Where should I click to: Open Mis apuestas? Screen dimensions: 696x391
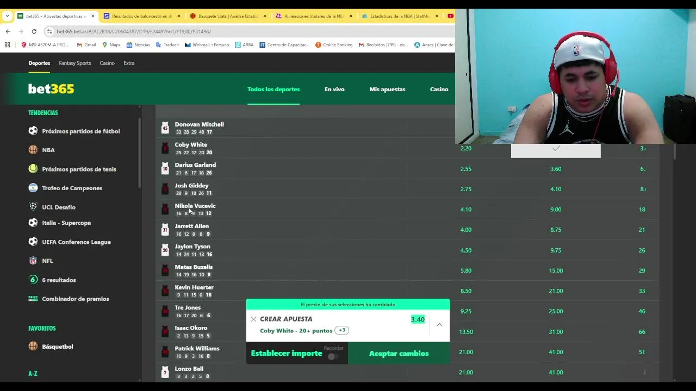point(387,89)
